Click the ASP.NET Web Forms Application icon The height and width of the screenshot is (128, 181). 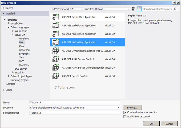[55, 25]
